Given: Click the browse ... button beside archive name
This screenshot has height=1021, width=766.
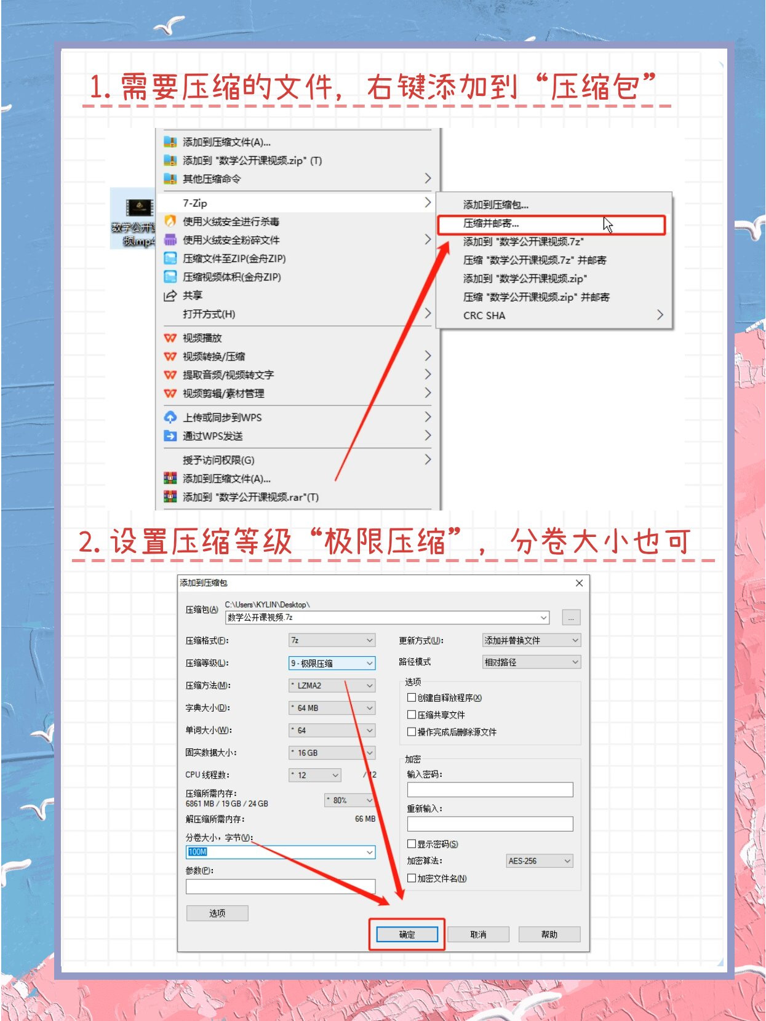Looking at the screenshot, I should tap(571, 618).
